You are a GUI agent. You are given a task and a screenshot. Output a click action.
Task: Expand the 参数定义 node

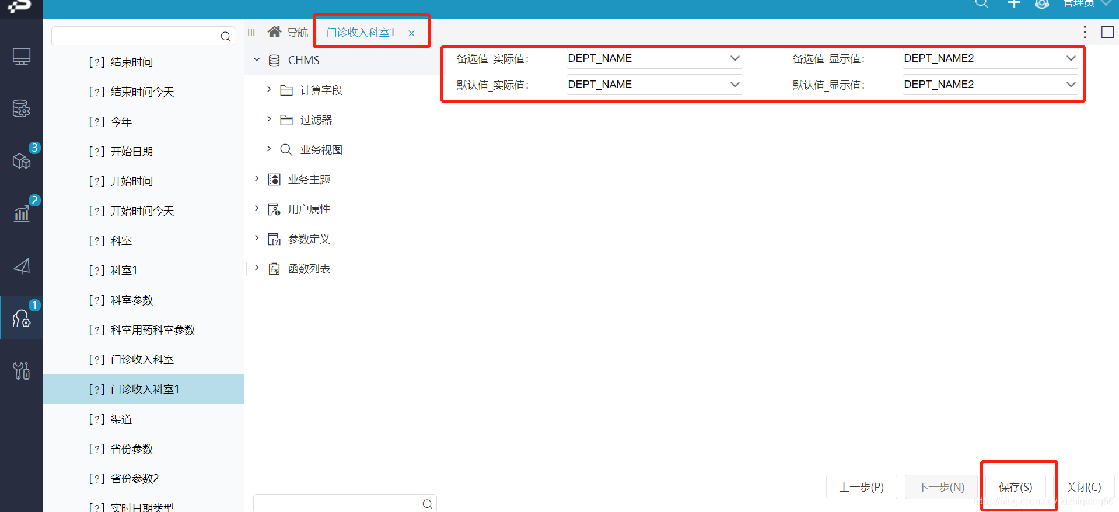(x=256, y=238)
